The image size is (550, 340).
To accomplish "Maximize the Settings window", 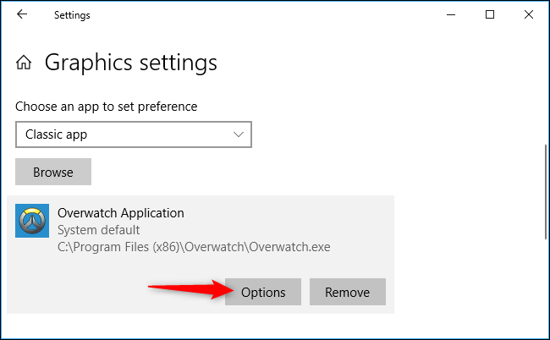I will click(x=490, y=14).
